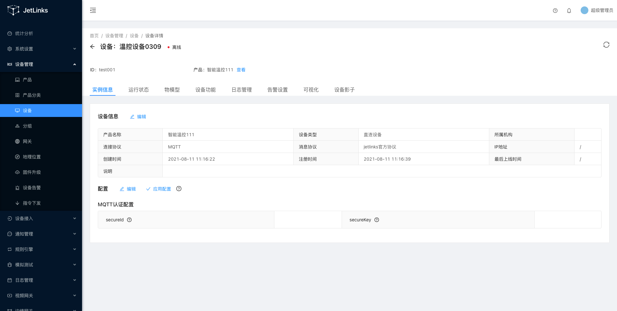Viewport: 617px width, 311px height.
Task: Click the JetLinks logo icon
Action: pyautogui.click(x=13, y=10)
